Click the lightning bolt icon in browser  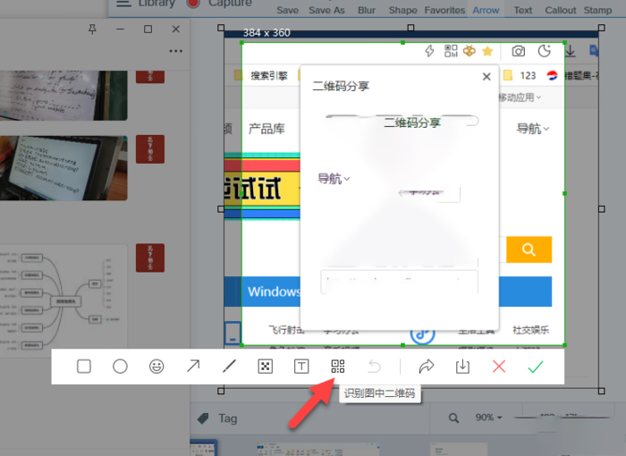(429, 51)
